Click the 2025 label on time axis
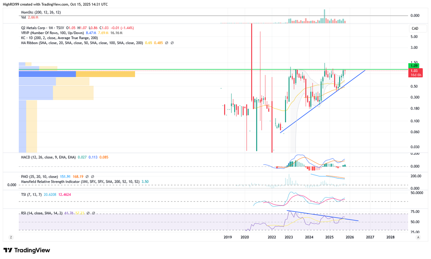431x259 pixels. [330, 237]
